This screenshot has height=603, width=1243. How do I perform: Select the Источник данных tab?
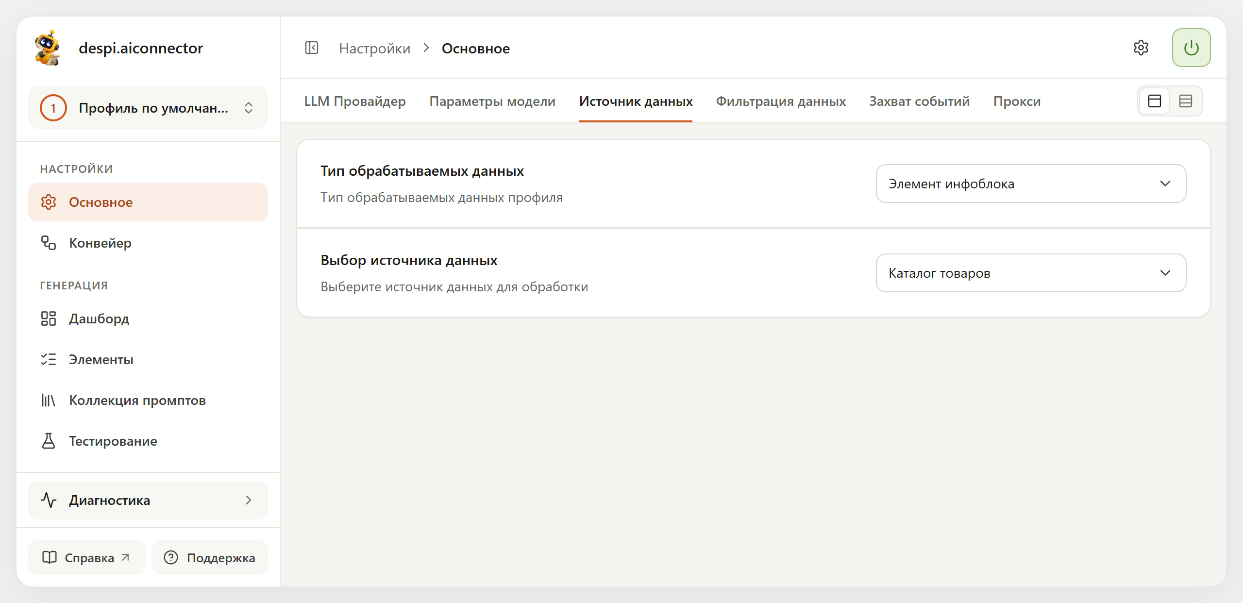(636, 101)
